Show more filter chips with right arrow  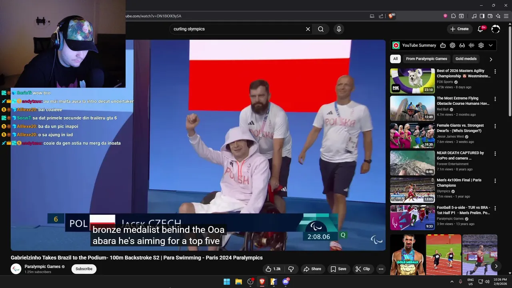click(x=491, y=59)
